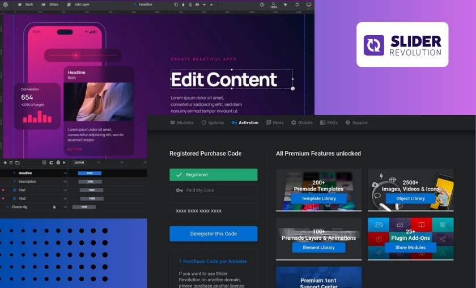
Task: Click the up caret in toolbar
Action: point(211,5)
